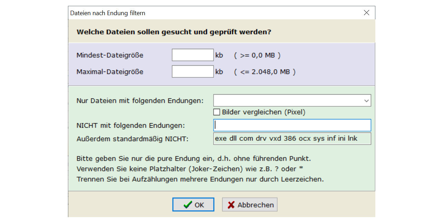Expand the file endings dropdown arrow
Viewport: 443px width, 223px height.
coord(366,101)
